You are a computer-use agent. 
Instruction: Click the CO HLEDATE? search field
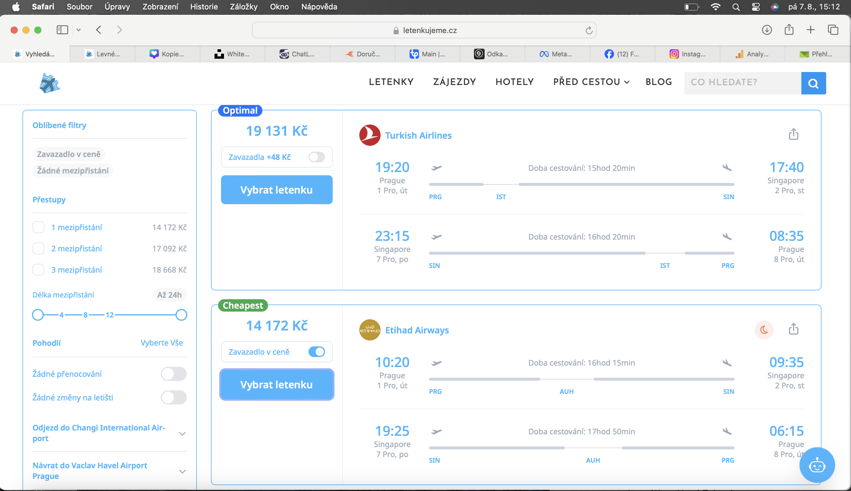(x=743, y=83)
